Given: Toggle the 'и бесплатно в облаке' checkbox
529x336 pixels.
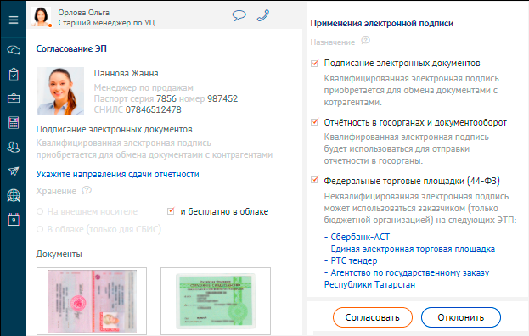Looking at the screenshot, I should coord(171,211).
